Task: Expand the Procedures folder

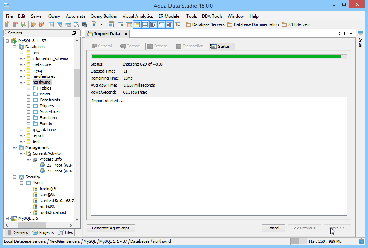Action: [28, 112]
